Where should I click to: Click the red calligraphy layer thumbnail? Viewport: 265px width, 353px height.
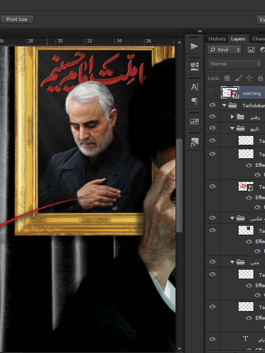[246, 186]
